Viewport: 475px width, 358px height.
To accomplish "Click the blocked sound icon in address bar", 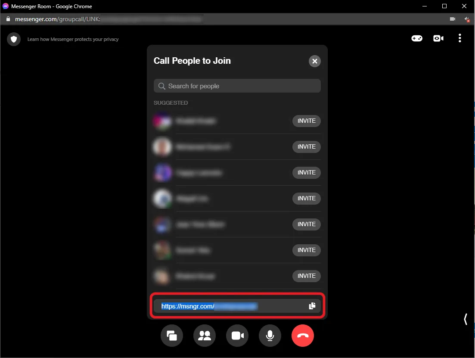I will [x=467, y=19].
